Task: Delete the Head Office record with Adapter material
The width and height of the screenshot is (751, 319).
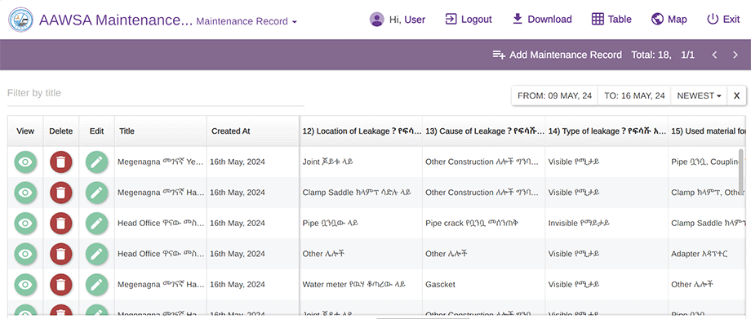Action: tap(61, 254)
